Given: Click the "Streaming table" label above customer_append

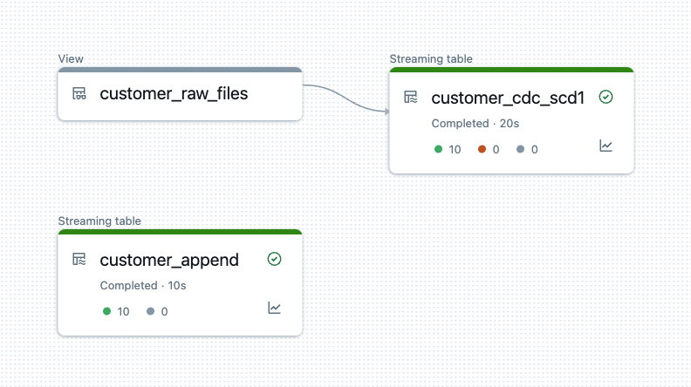Looking at the screenshot, I should (x=99, y=221).
